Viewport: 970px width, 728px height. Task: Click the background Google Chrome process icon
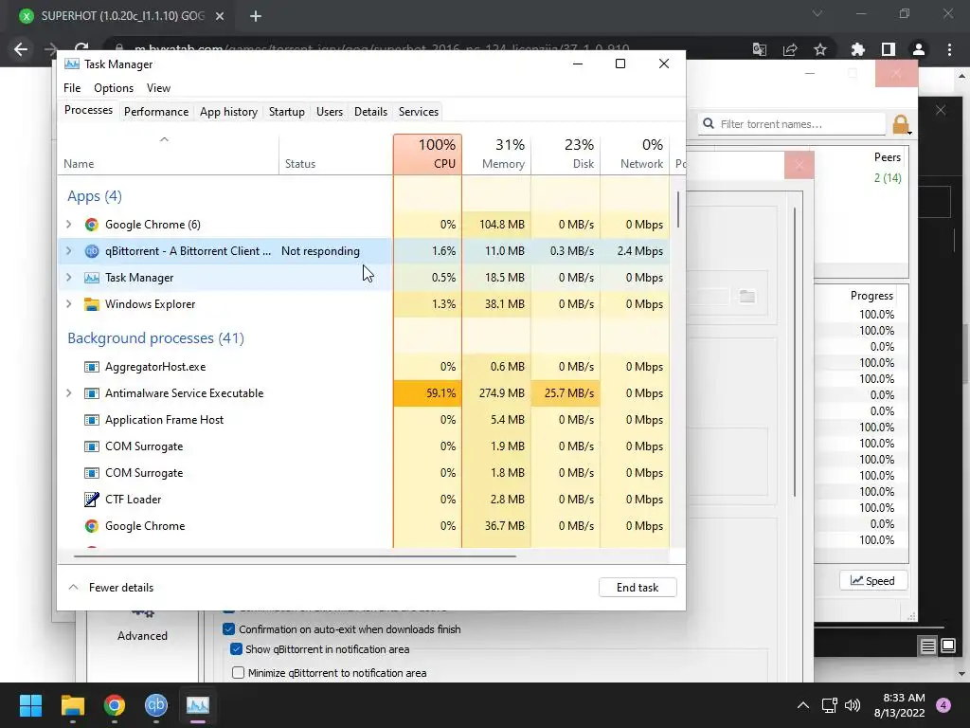point(92,525)
